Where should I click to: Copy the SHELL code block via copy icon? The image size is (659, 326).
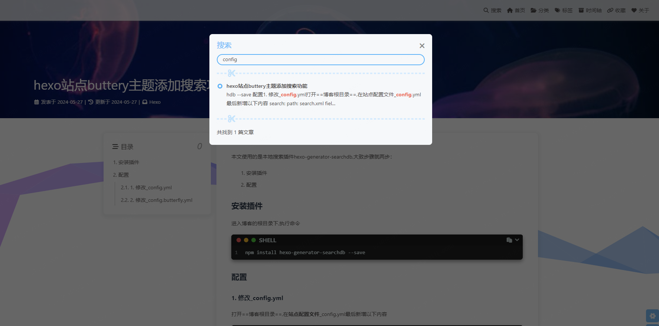click(x=509, y=240)
